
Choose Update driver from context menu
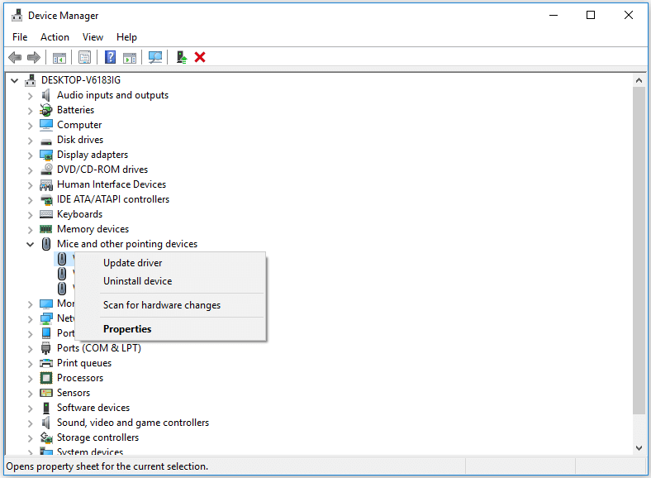tap(170, 263)
